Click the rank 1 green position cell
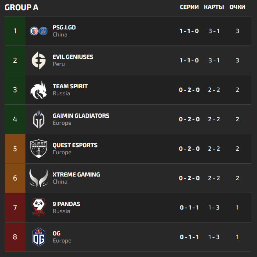The width and height of the screenshot is (257, 257). [x=15, y=31]
